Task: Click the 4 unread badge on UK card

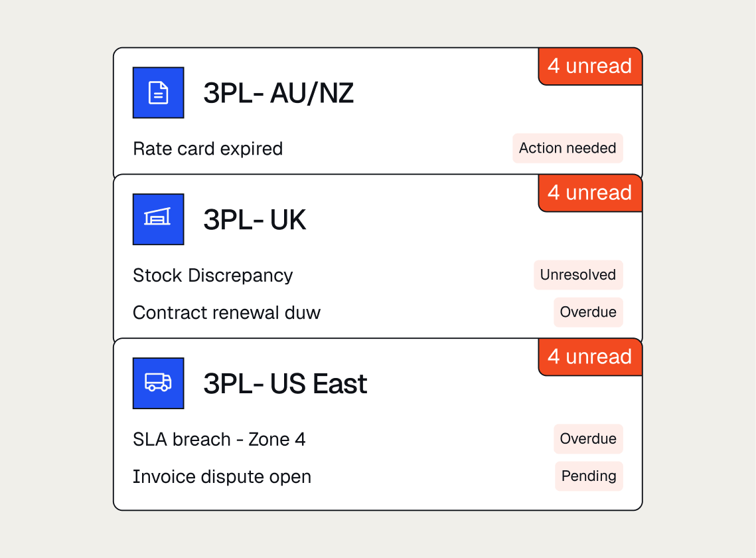Action: [x=590, y=193]
